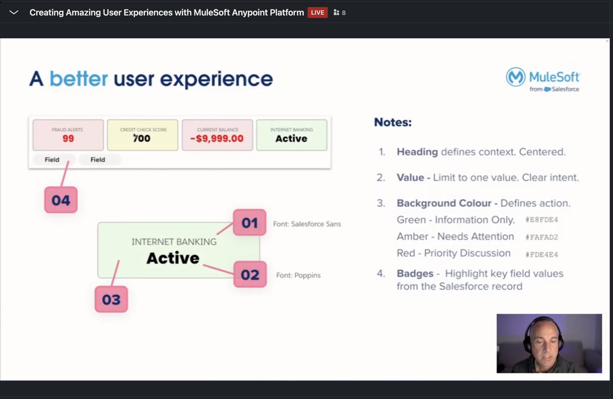This screenshot has width=613, height=399.
Task: Click 'Green - Information Only.' line
Action: (456, 220)
